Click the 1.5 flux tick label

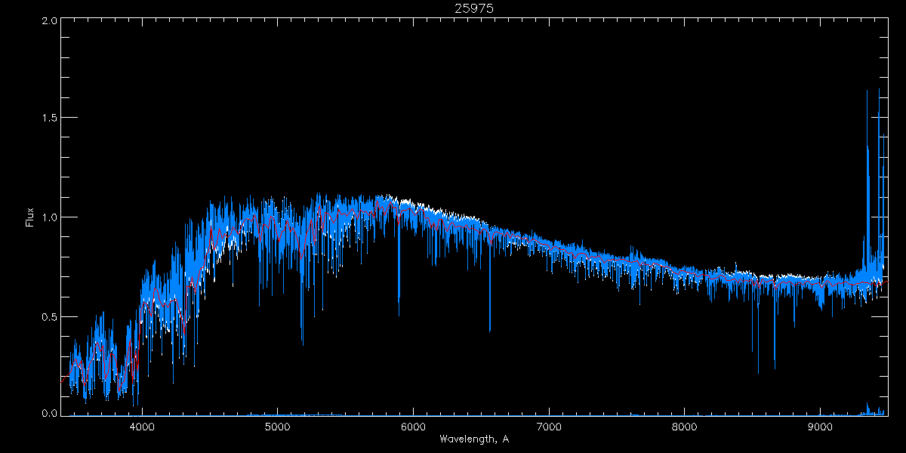pos(49,119)
